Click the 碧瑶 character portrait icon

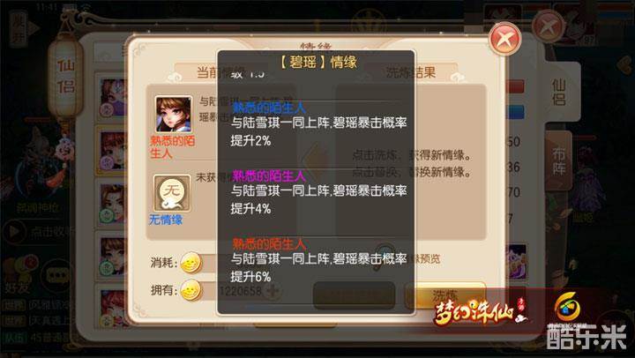(x=174, y=115)
